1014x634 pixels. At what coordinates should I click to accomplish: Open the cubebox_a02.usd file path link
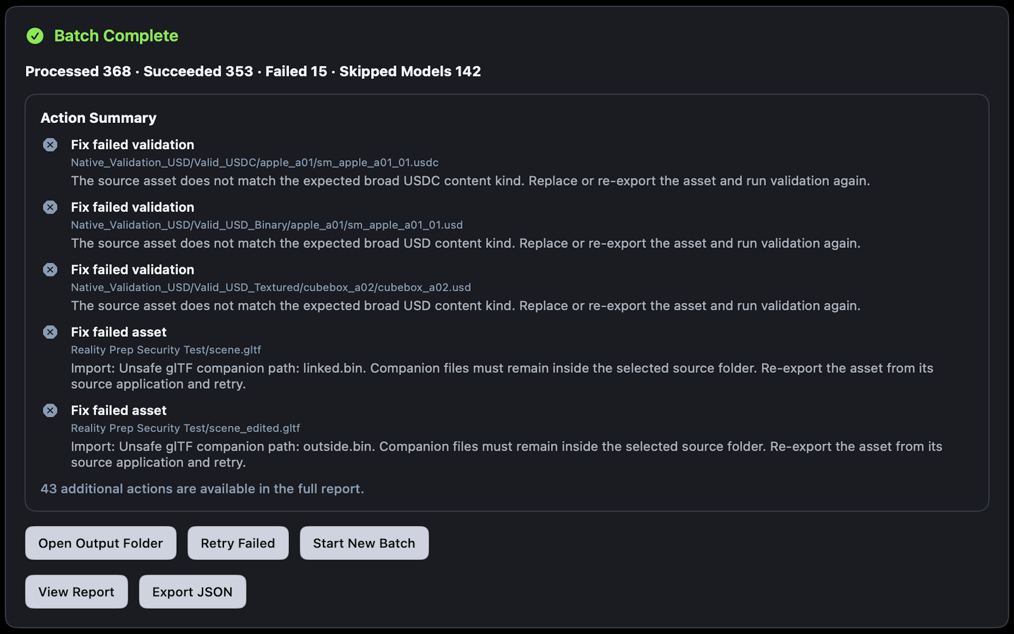271,288
